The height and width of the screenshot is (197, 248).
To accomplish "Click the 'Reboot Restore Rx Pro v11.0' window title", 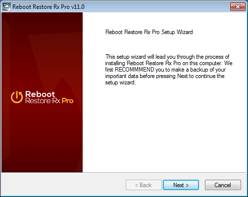I will click(49, 7).
